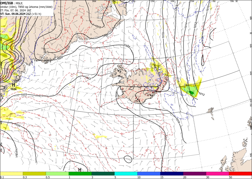Click the legend value '0.5'
252x179 pixels.
(x=48, y=177)
